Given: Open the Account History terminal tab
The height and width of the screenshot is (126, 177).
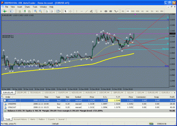Looking at the screenshot, I should [20, 119].
